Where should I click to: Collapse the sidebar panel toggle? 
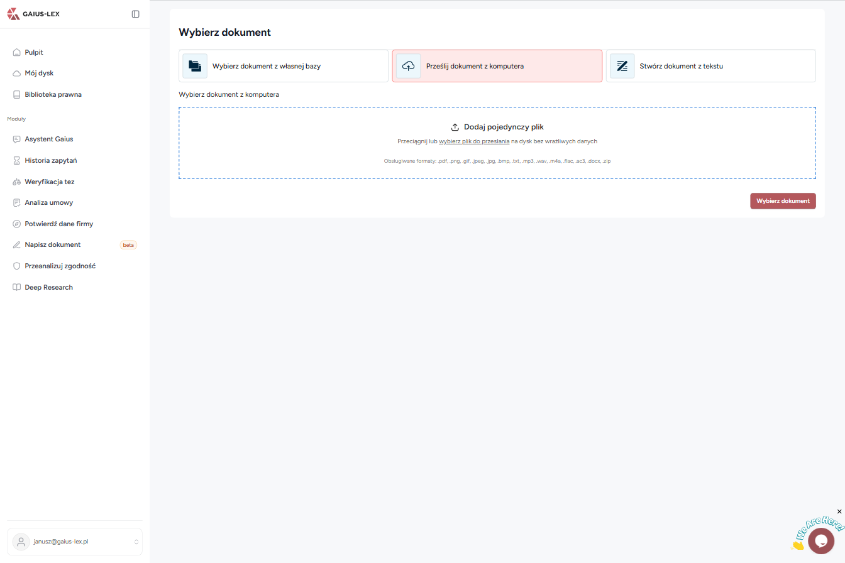coord(135,14)
